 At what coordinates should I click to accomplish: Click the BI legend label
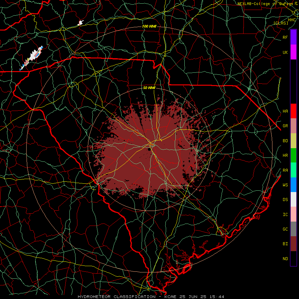(285, 244)
